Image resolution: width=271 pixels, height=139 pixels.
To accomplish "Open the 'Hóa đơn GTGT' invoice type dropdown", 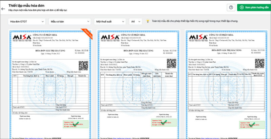I will point(26,21).
